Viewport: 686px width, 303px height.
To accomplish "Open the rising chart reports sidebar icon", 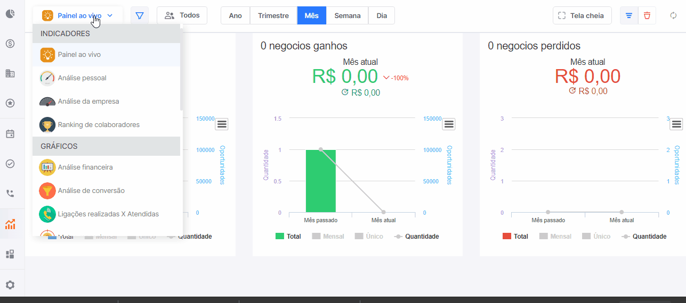I will (10, 224).
